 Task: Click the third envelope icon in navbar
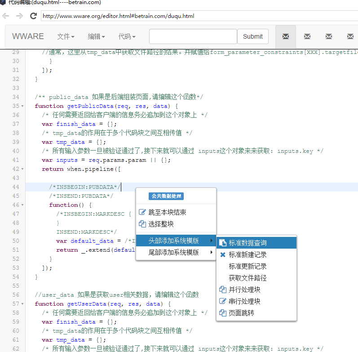[x=328, y=36]
